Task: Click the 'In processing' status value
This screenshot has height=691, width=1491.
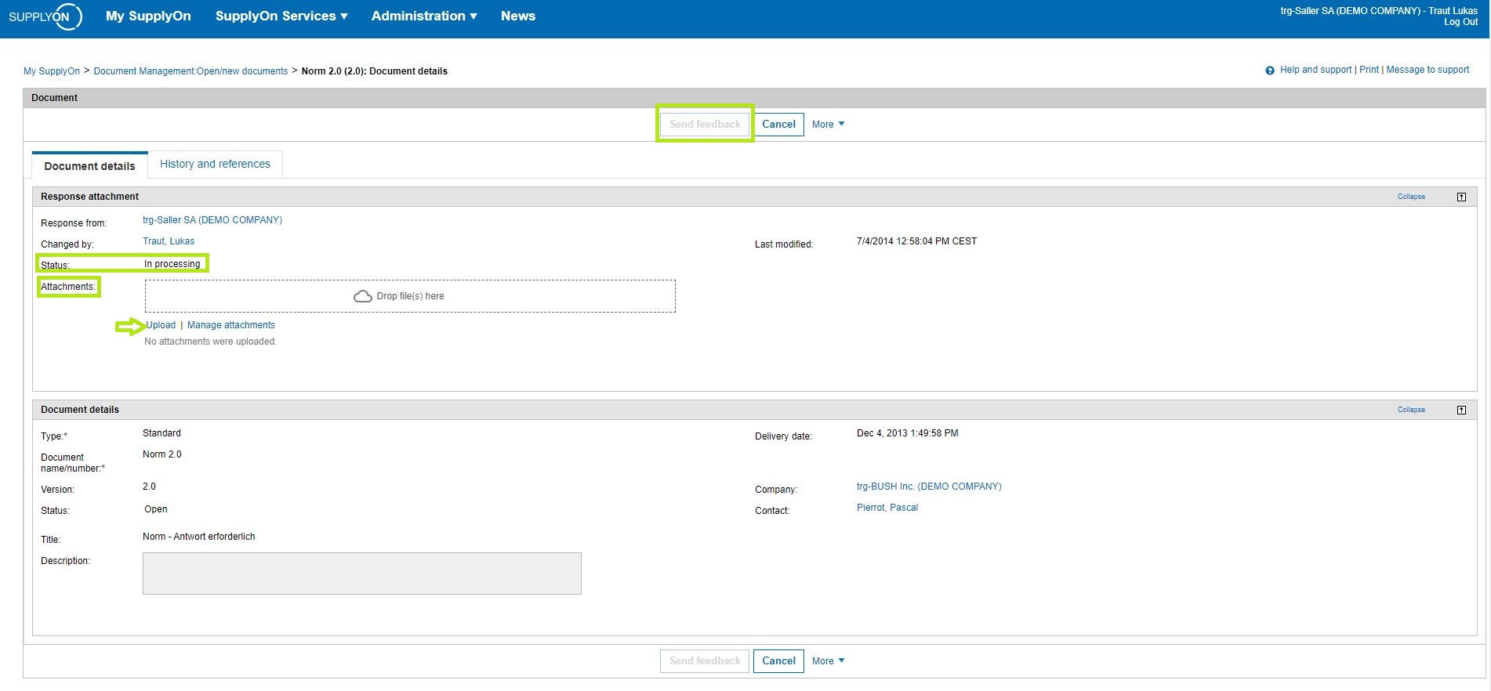Action: pos(172,264)
